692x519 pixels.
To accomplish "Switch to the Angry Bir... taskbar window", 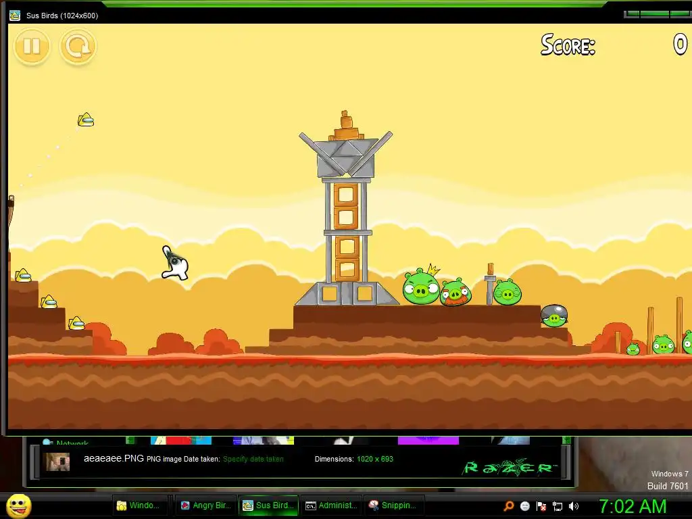I will [x=206, y=505].
